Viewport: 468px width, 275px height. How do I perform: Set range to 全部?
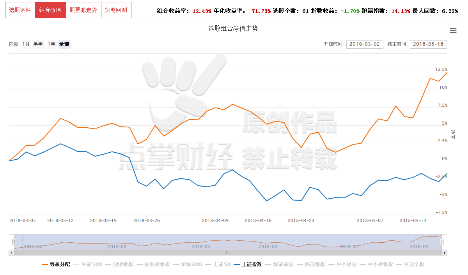pyautogui.click(x=64, y=44)
